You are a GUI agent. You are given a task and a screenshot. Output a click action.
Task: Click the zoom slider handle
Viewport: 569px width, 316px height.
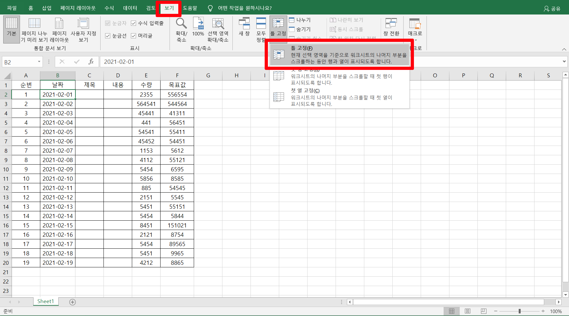[520, 311]
